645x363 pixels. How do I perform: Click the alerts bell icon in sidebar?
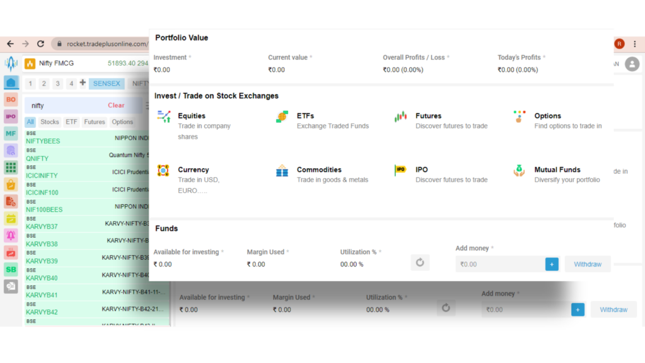coord(10,234)
